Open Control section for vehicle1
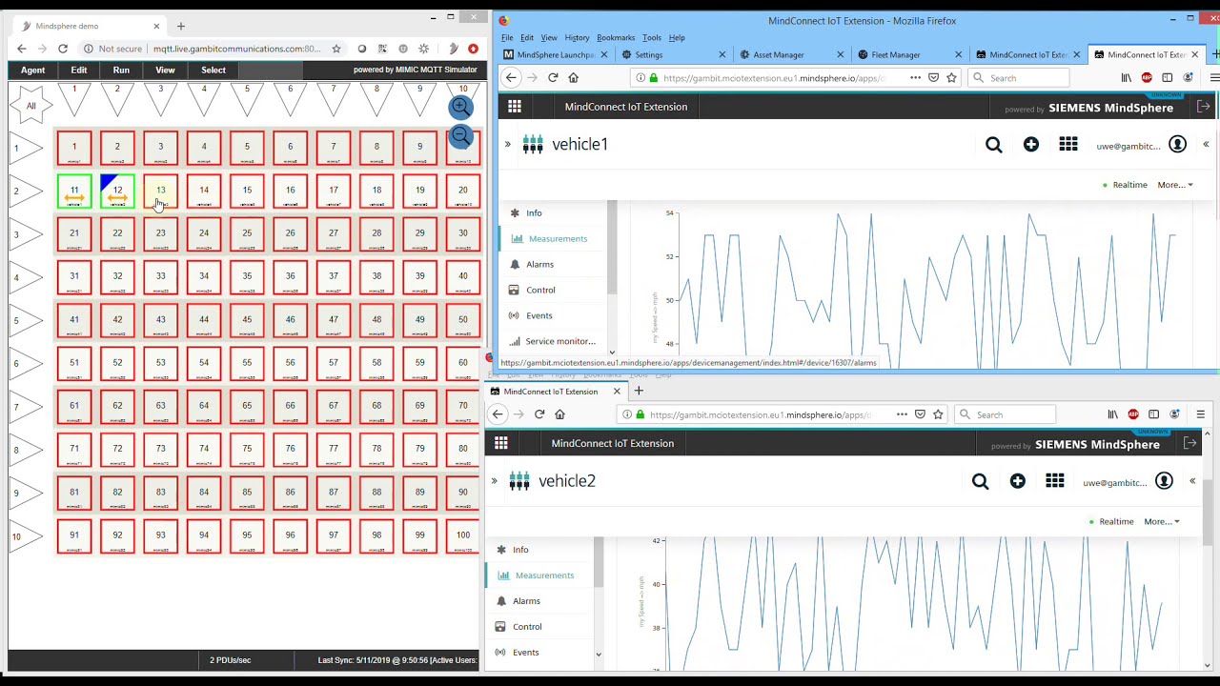The image size is (1220, 686). pos(540,291)
